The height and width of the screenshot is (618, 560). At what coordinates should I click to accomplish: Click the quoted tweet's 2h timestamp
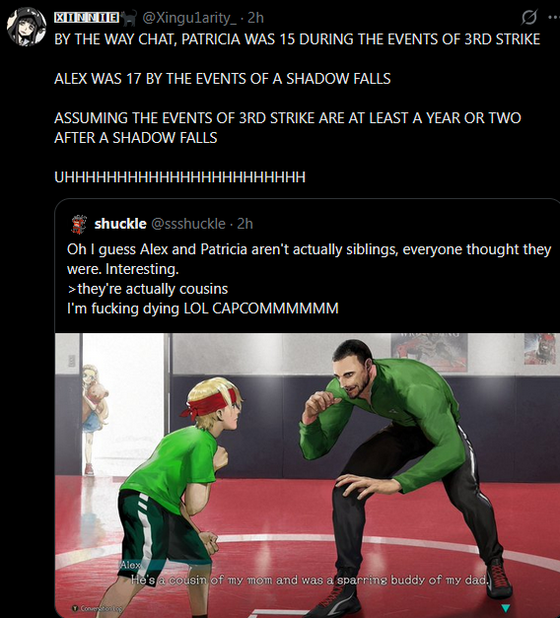pyautogui.click(x=245, y=224)
